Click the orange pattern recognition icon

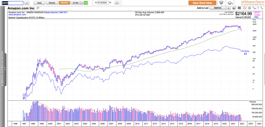coord(245,8)
